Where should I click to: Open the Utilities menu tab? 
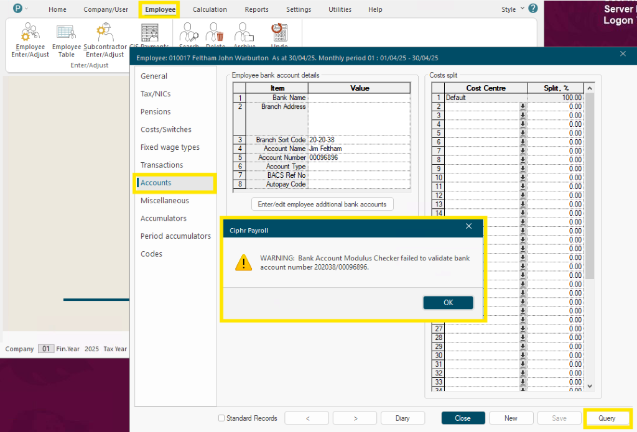tap(340, 9)
